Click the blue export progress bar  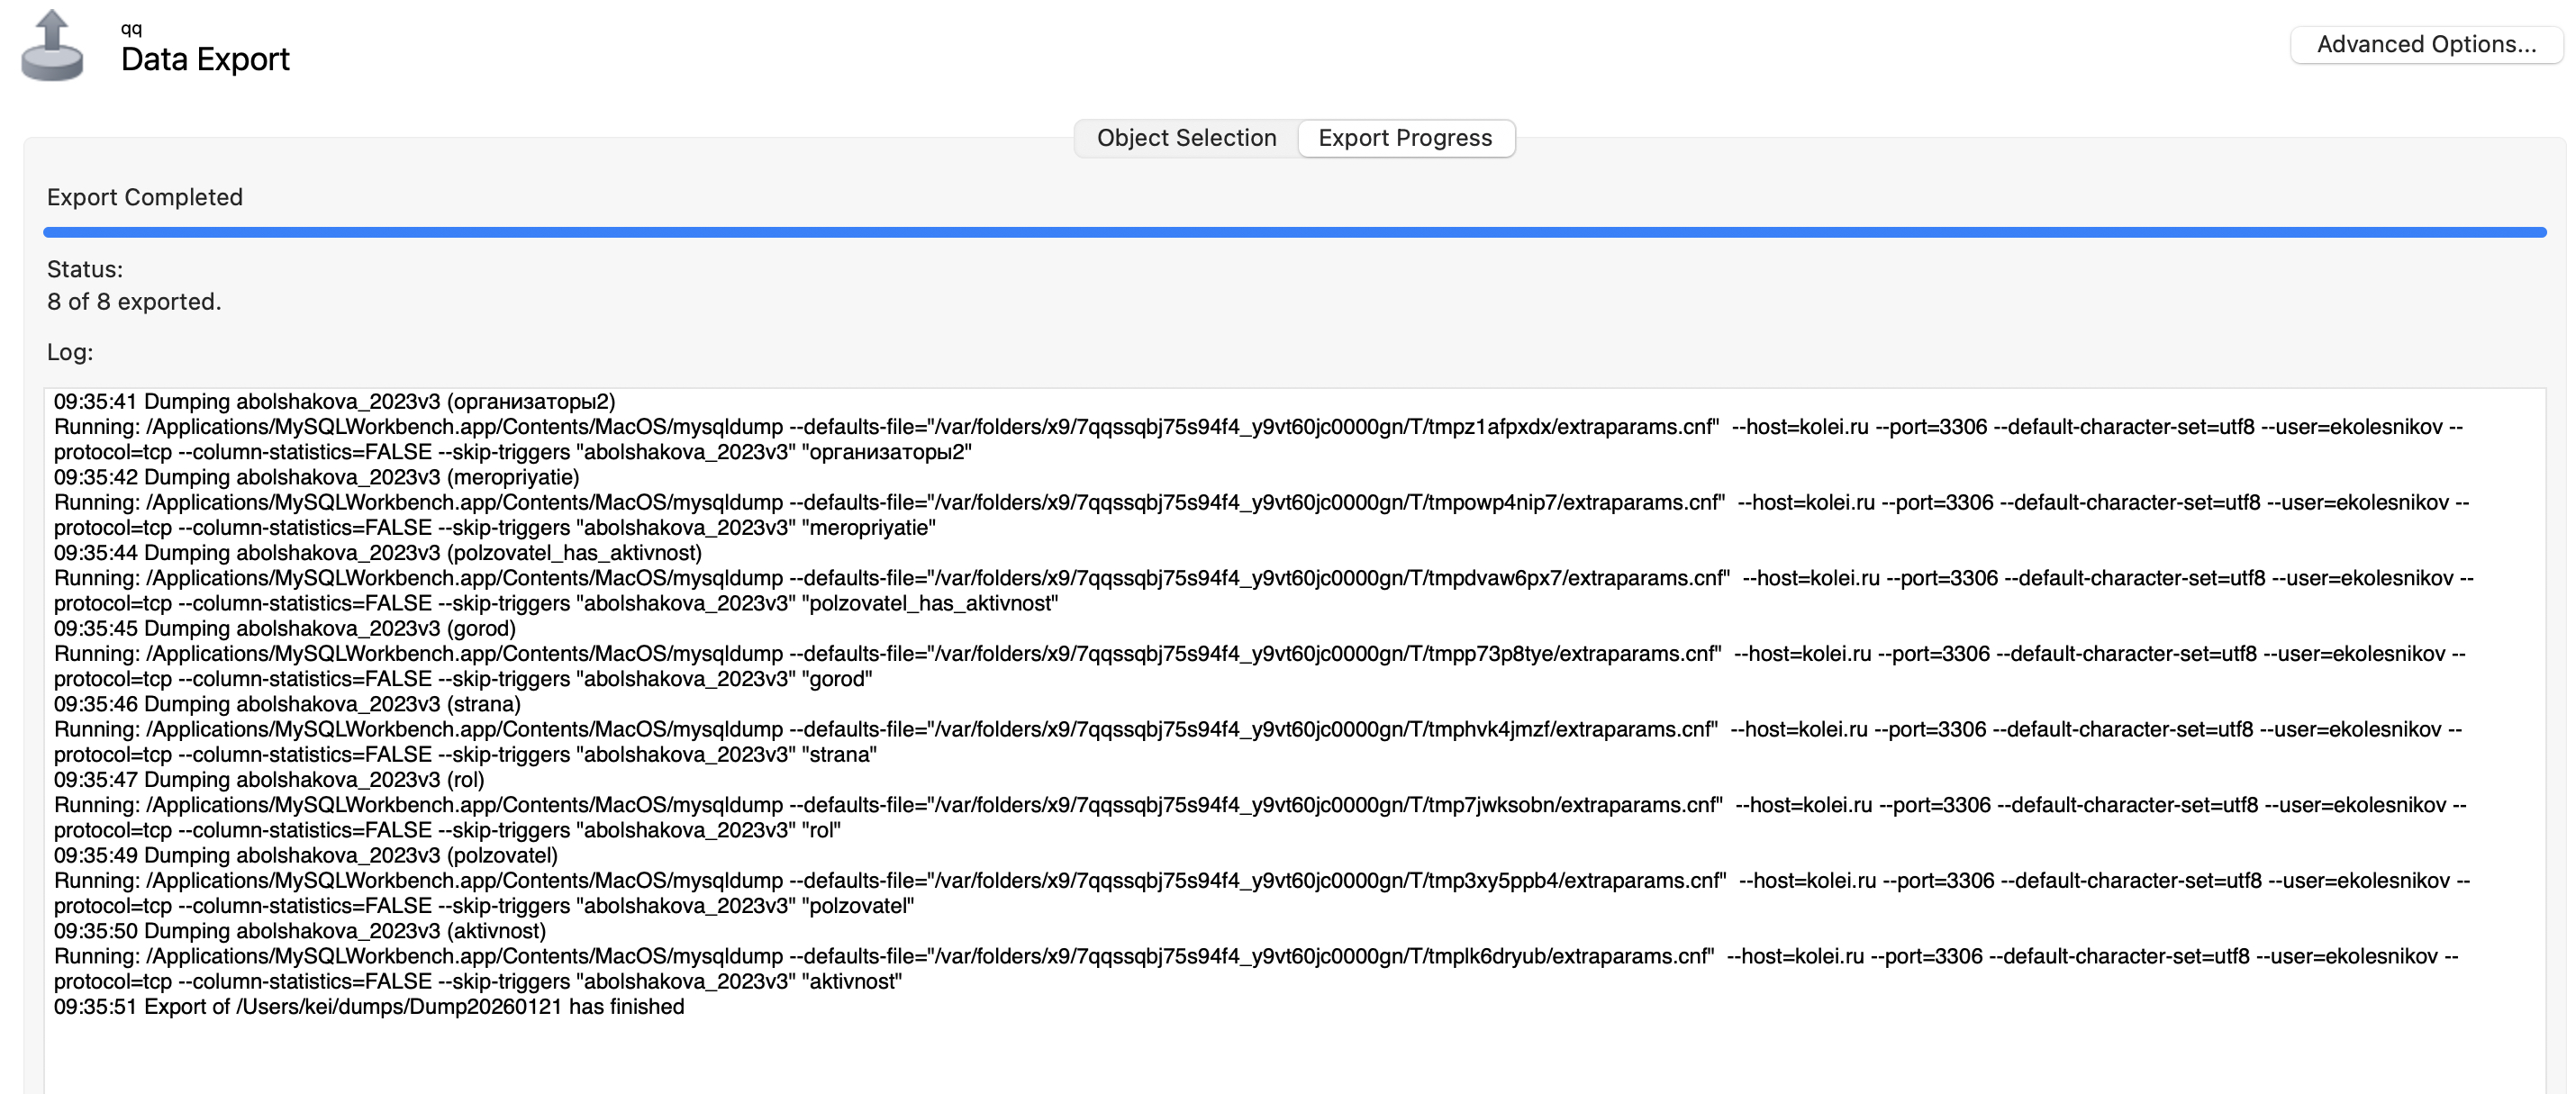1294,232
